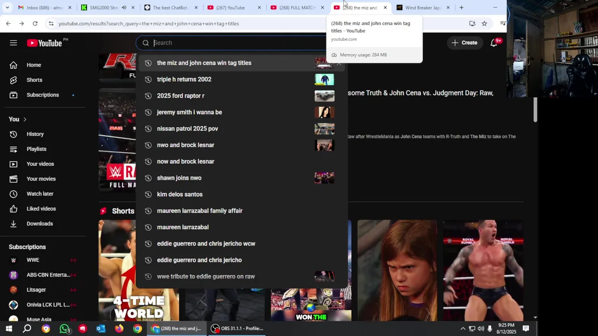Click the browser address bar URL
The height and width of the screenshot is (336, 598).
149,23
